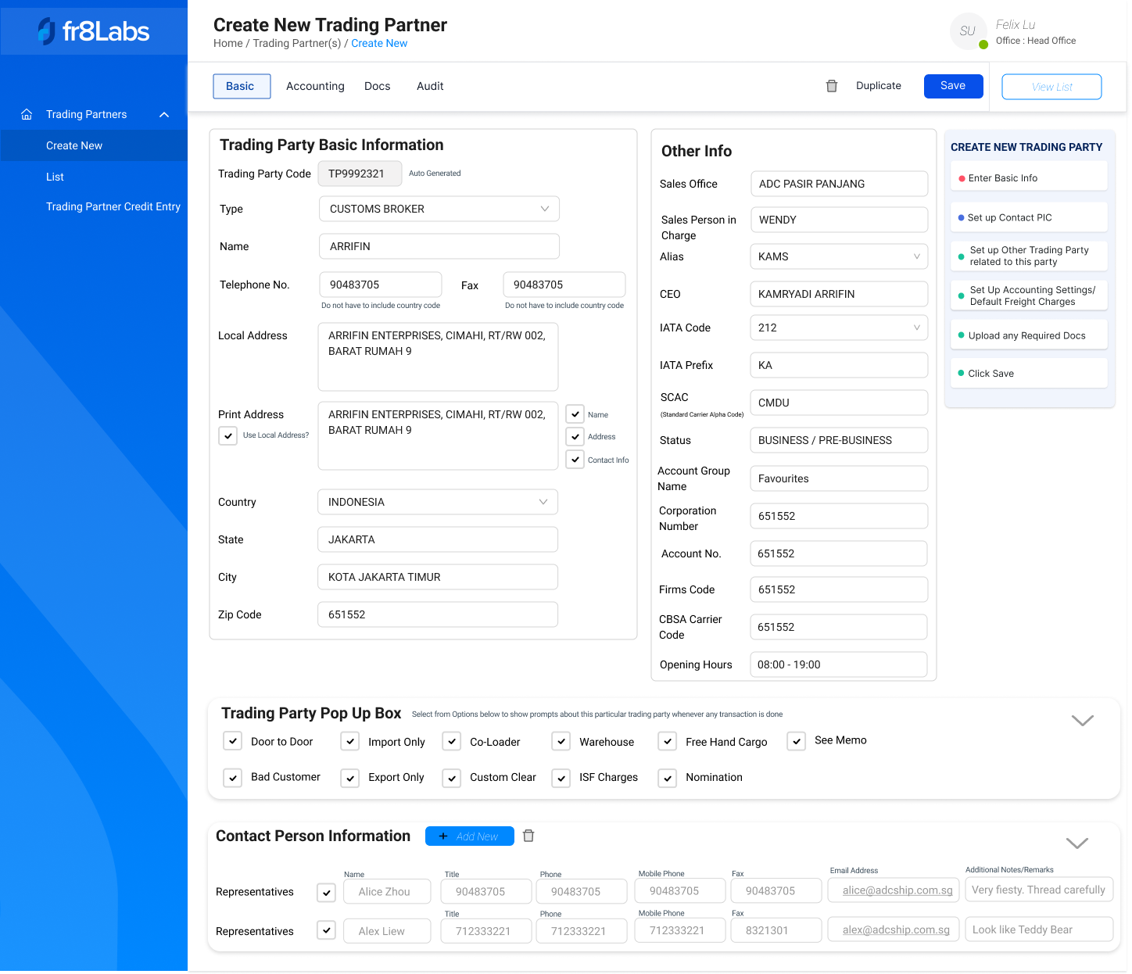
Task: Toggle Import Only checkbox
Action: (x=350, y=741)
